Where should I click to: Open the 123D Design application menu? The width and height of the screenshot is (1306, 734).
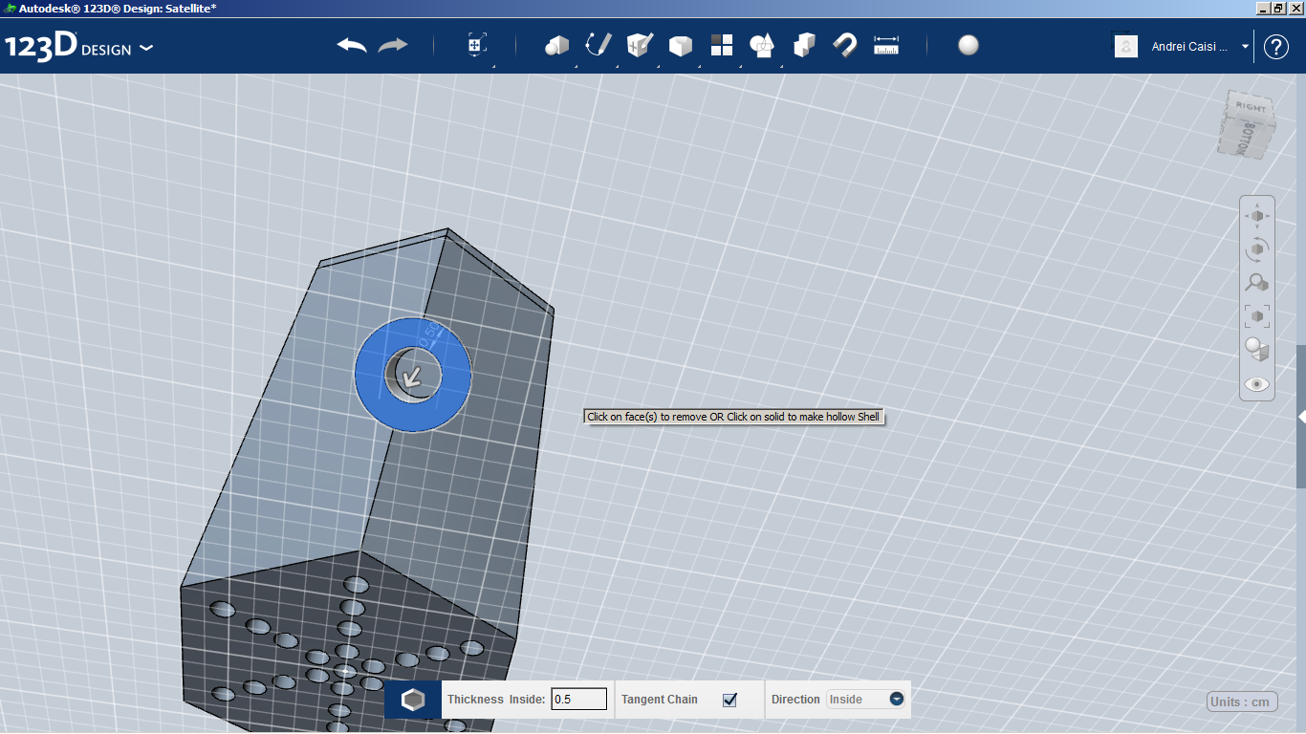tap(78, 47)
